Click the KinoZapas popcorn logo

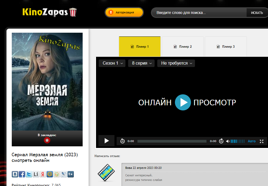[x=49, y=12]
